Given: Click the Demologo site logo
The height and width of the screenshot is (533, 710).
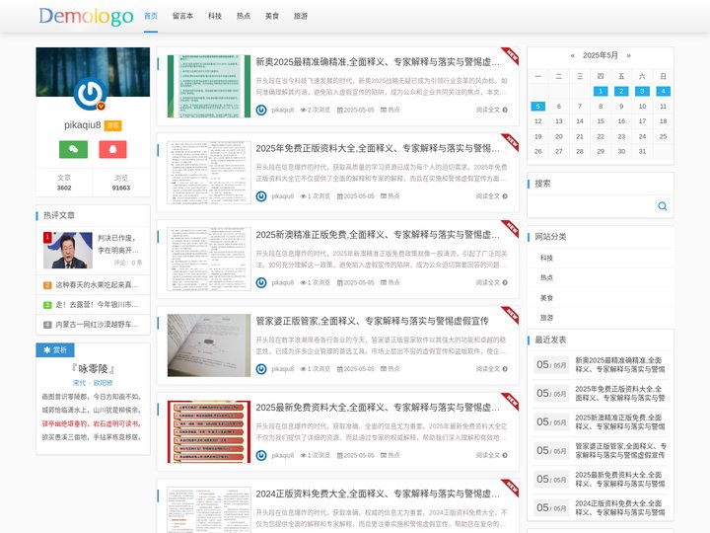Looking at the screenshot, I should pyautogui.click(x=86, y=17).
